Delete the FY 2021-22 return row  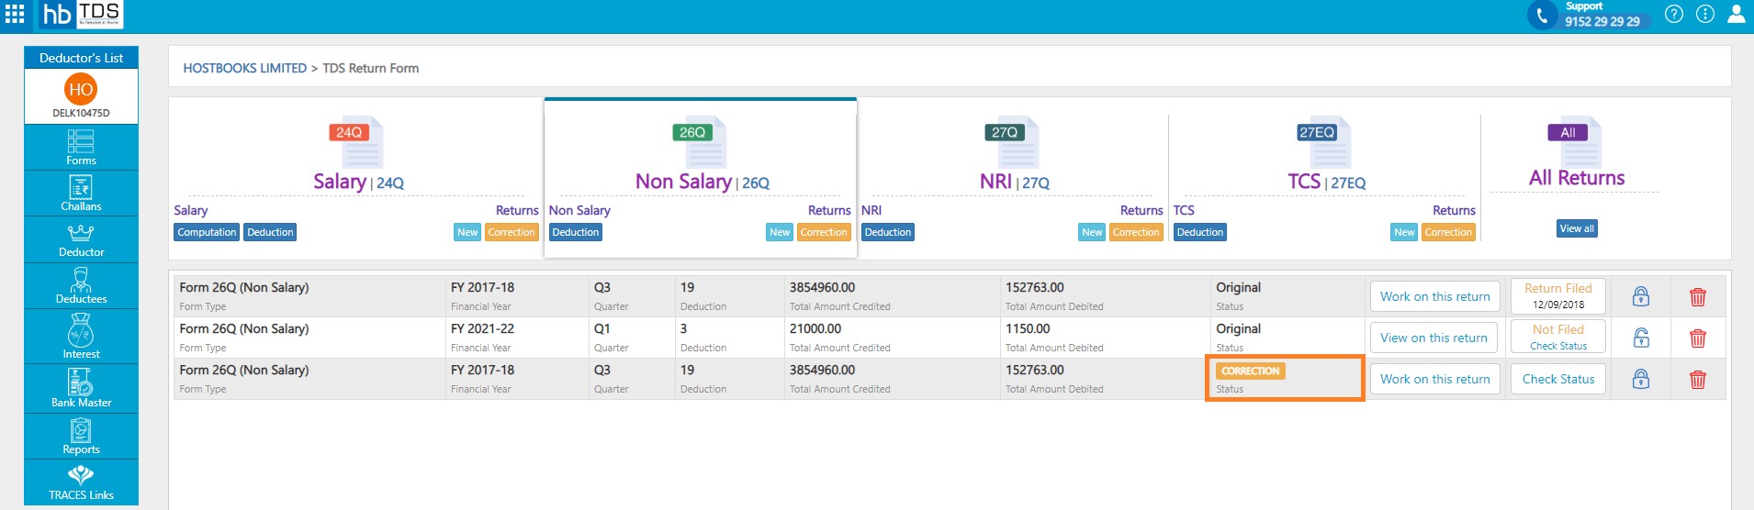(x=1698, y=338)
